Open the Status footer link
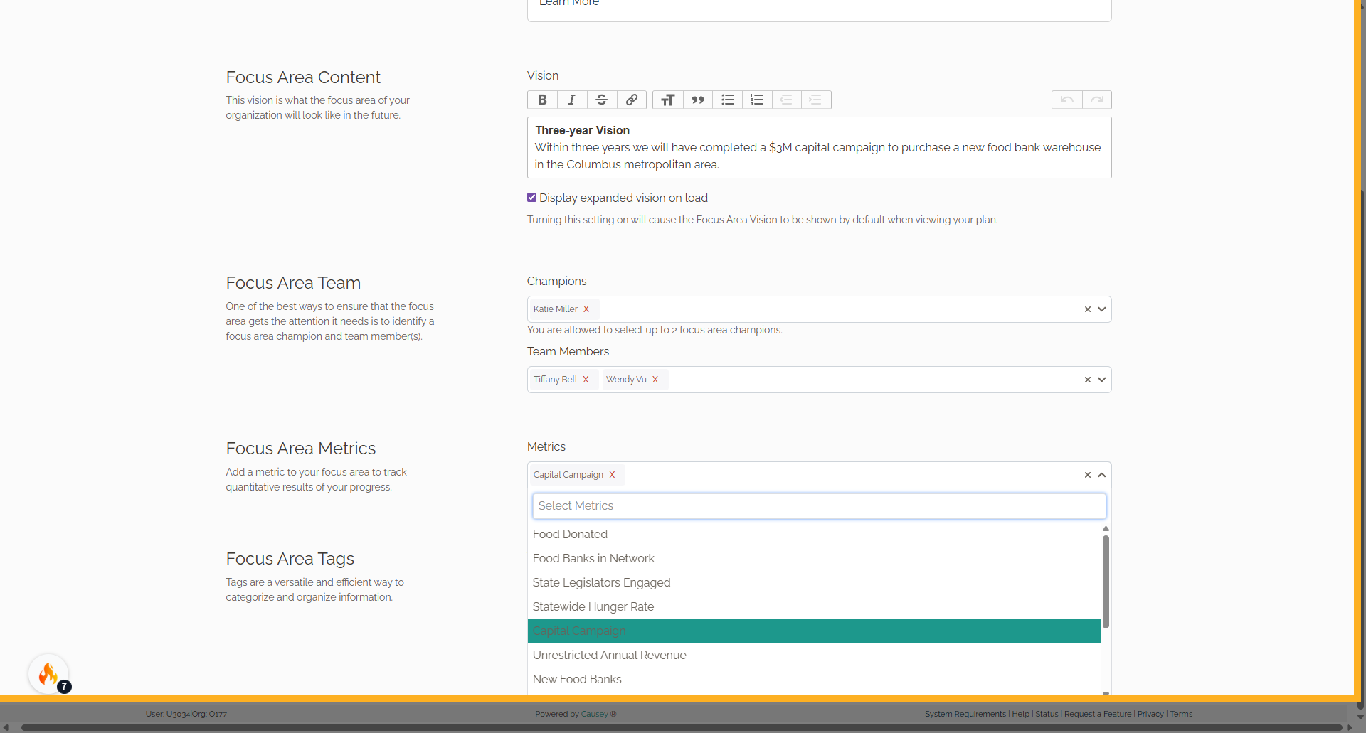This screenshot has width=1366, height=733. click(1047, 714)
